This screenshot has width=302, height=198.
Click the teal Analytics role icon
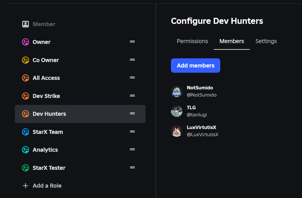point(25,150)
